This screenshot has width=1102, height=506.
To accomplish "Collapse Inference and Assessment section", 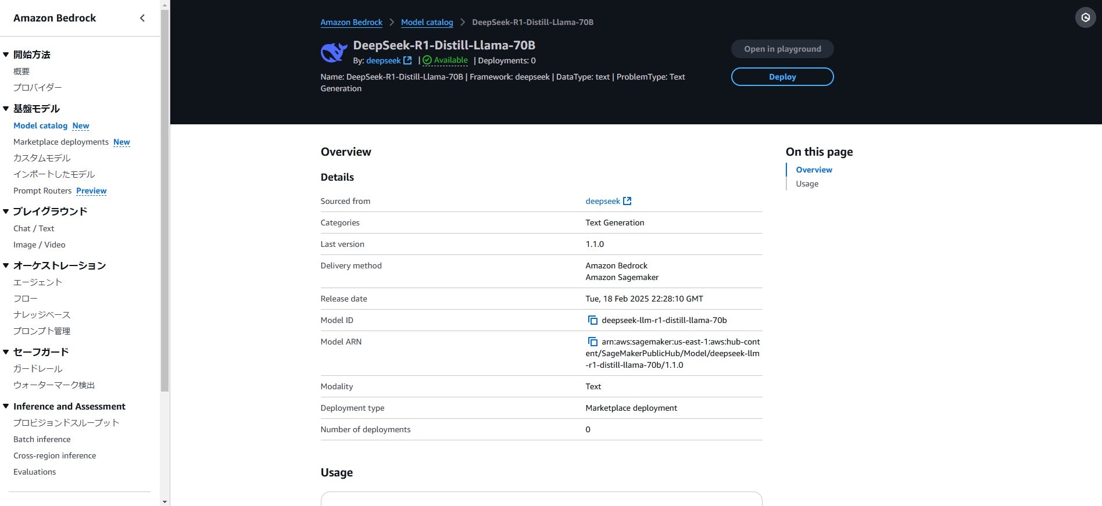I will (x=6, y=407).
